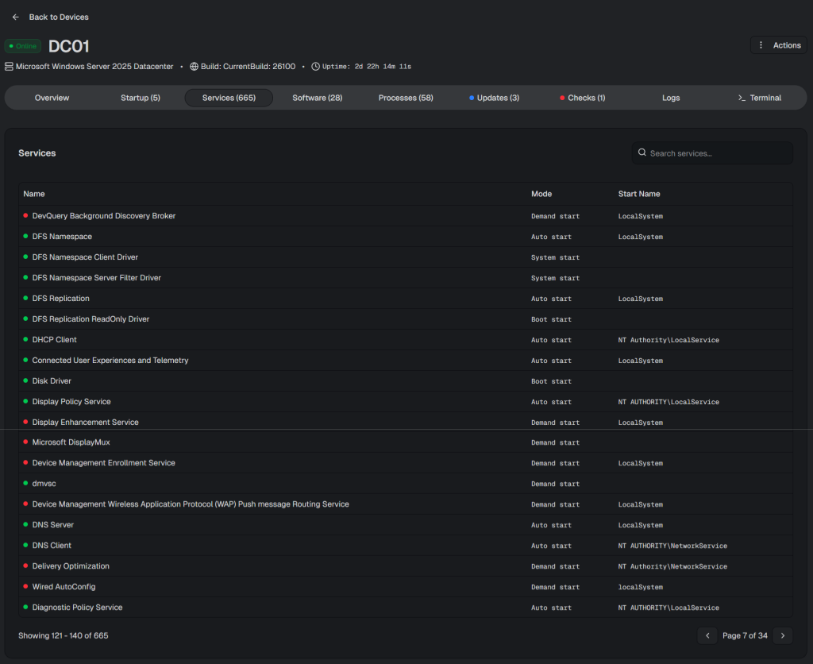
Task: Switch to the Overview tab
Action: coord(52,98)
